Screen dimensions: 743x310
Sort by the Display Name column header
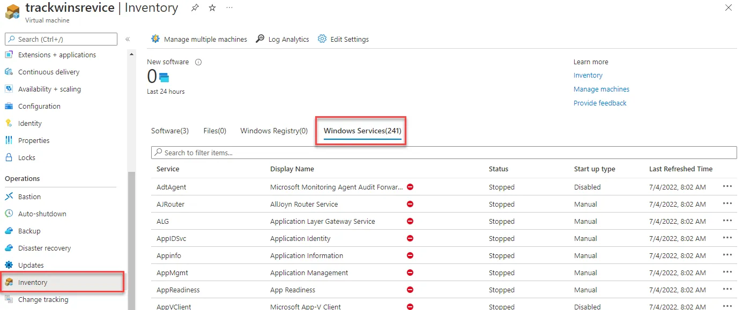292,169
